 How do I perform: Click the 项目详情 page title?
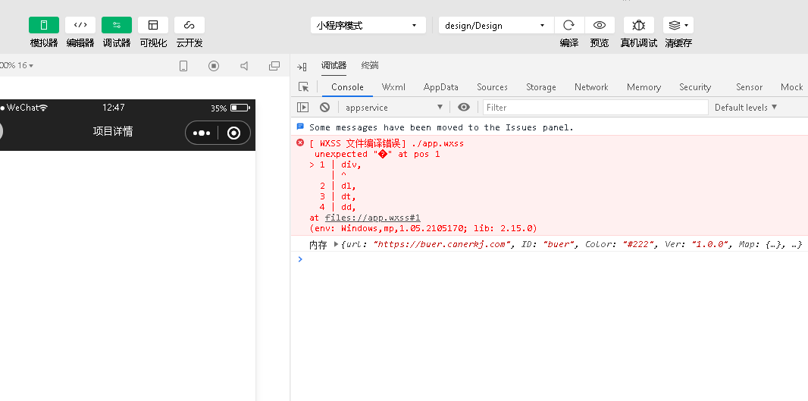pos(113,131)
